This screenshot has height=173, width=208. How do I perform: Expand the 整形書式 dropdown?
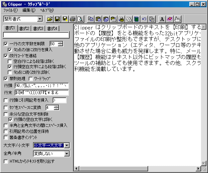[40, 19]
